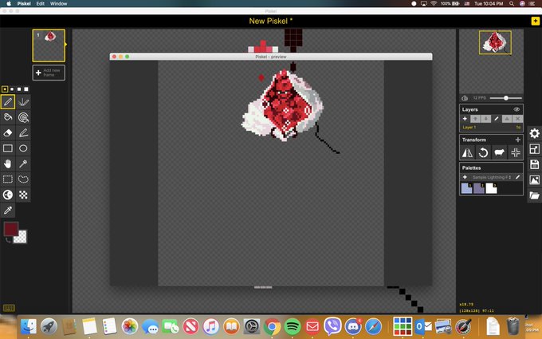Select the Circle tool

23,148
